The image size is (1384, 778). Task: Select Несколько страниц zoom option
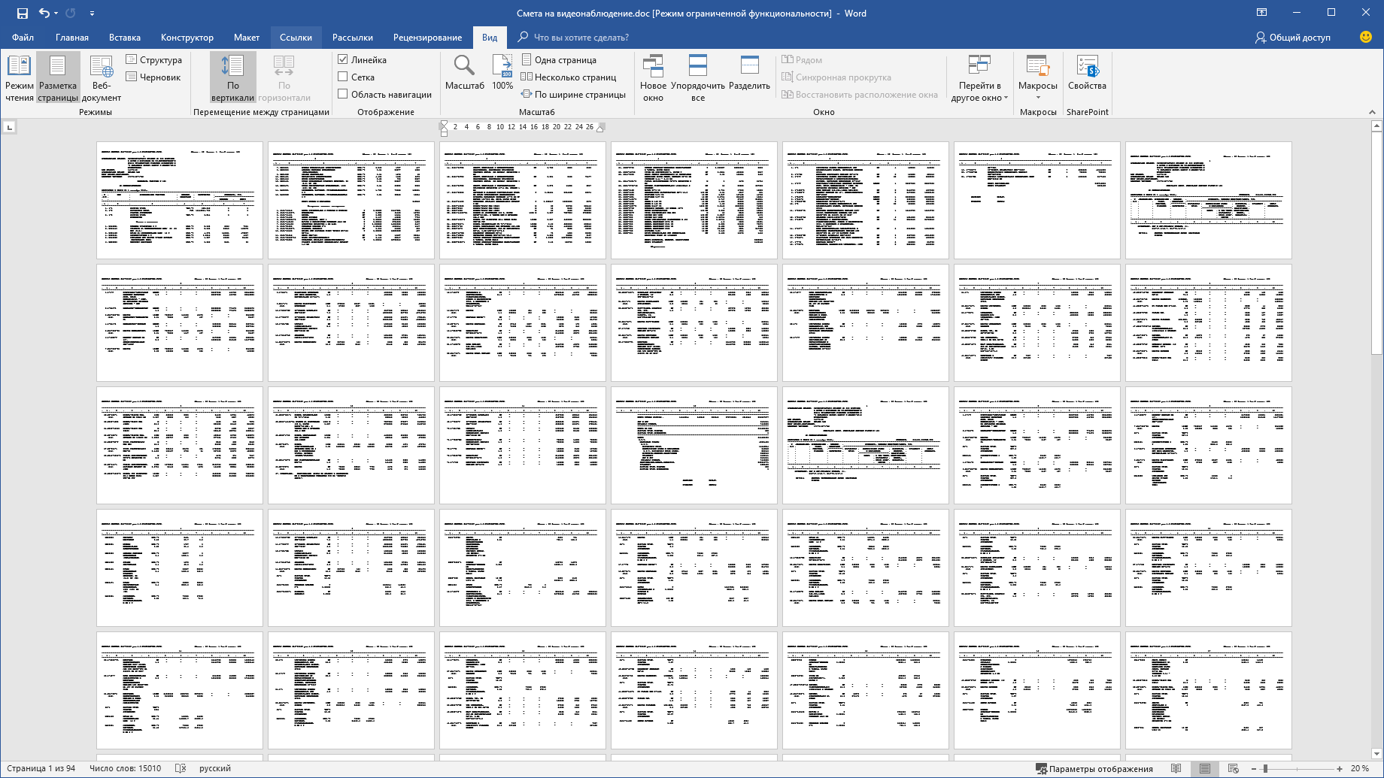(569, 77)
